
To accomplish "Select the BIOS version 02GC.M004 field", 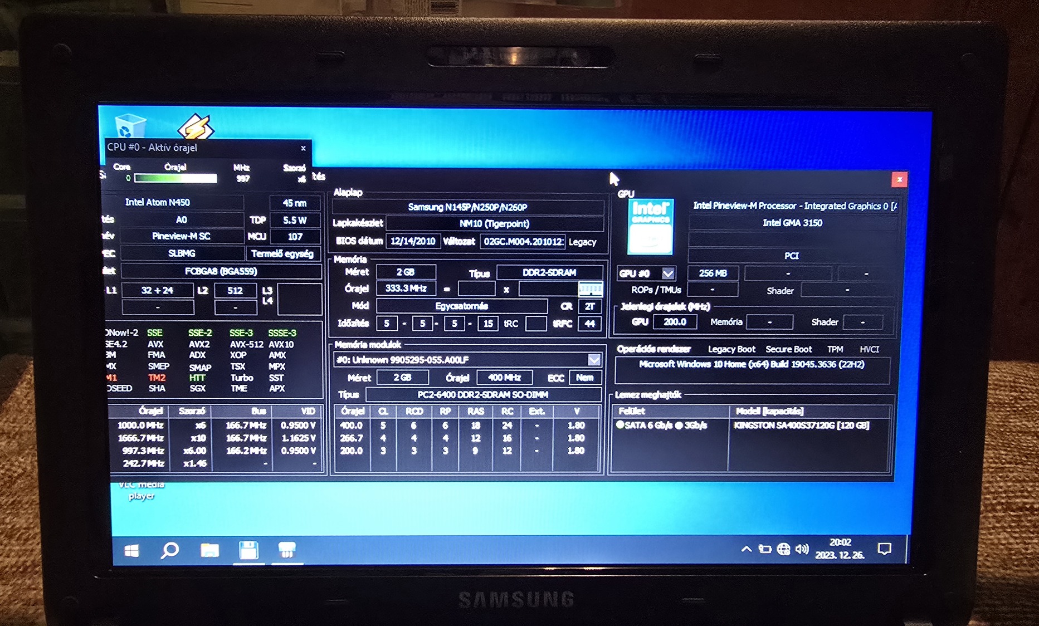I will (x=523, y=242).
